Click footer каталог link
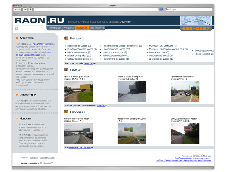The height and width of the screenshot is (172, 230). (51, 158)
